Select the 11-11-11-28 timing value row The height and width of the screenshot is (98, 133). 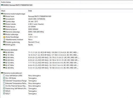[53, 52]
